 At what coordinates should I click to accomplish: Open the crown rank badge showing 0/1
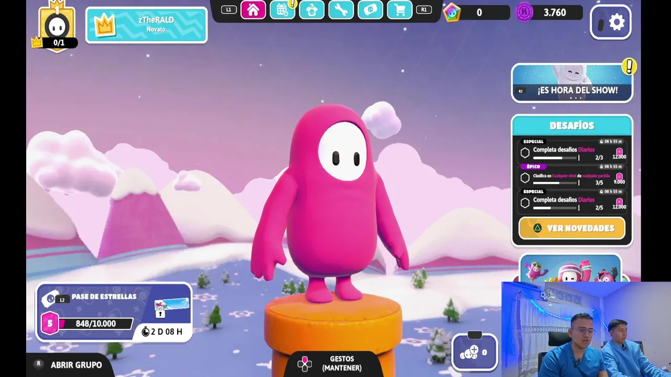tap(57, 26)
